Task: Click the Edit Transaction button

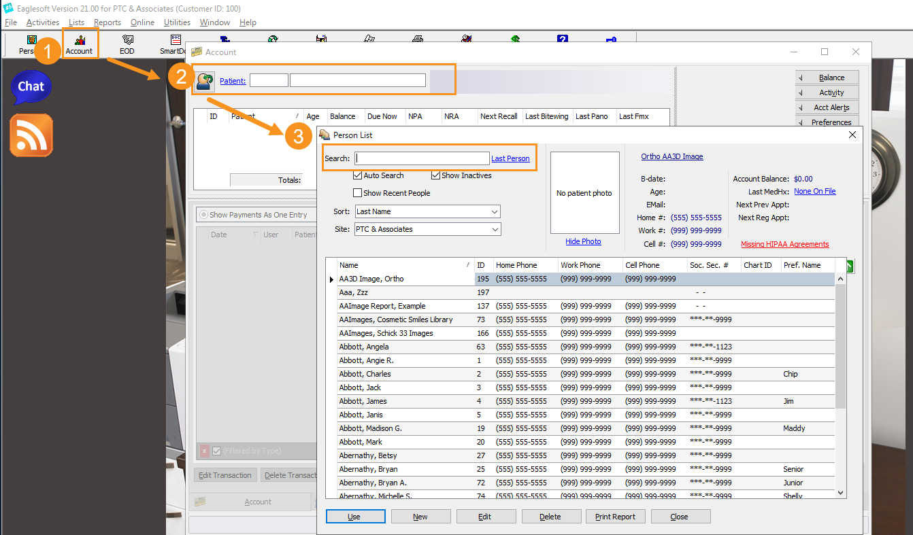Action: tap(225, 475)
